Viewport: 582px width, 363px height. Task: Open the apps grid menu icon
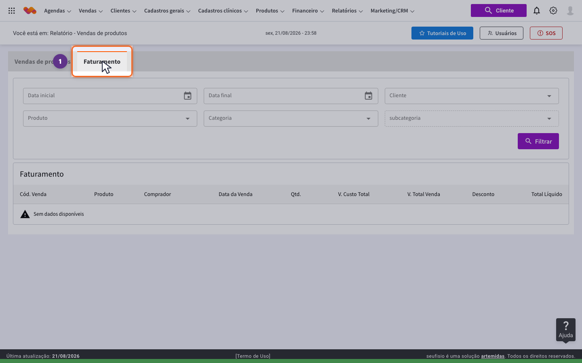click(12, 11)
